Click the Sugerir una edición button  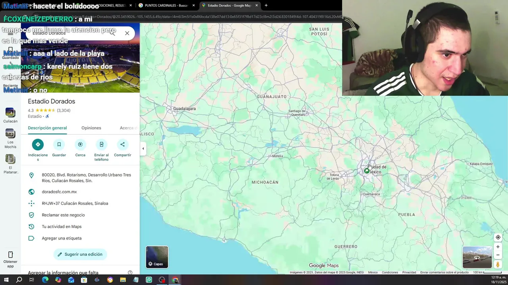(80, 255)
